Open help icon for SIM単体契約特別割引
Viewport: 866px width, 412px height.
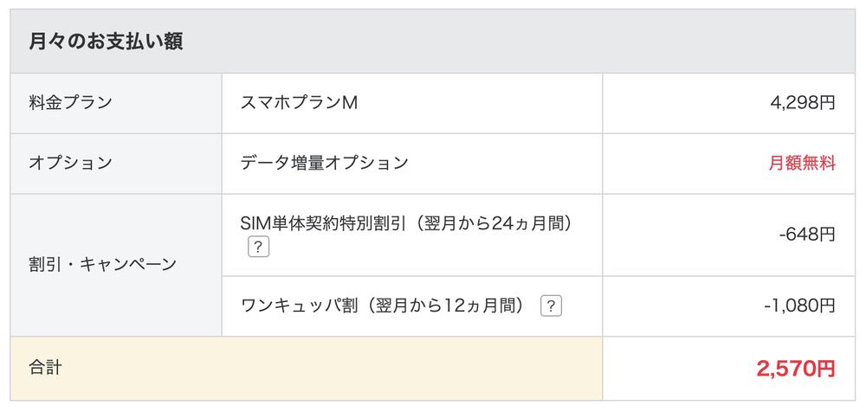coord(258,248)
